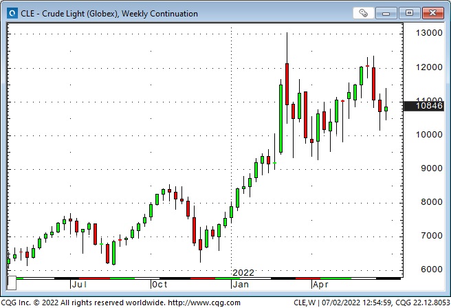This screenshot has width=451, height=308.
Task: Click the chain link icon button
Action: point(363,13)
